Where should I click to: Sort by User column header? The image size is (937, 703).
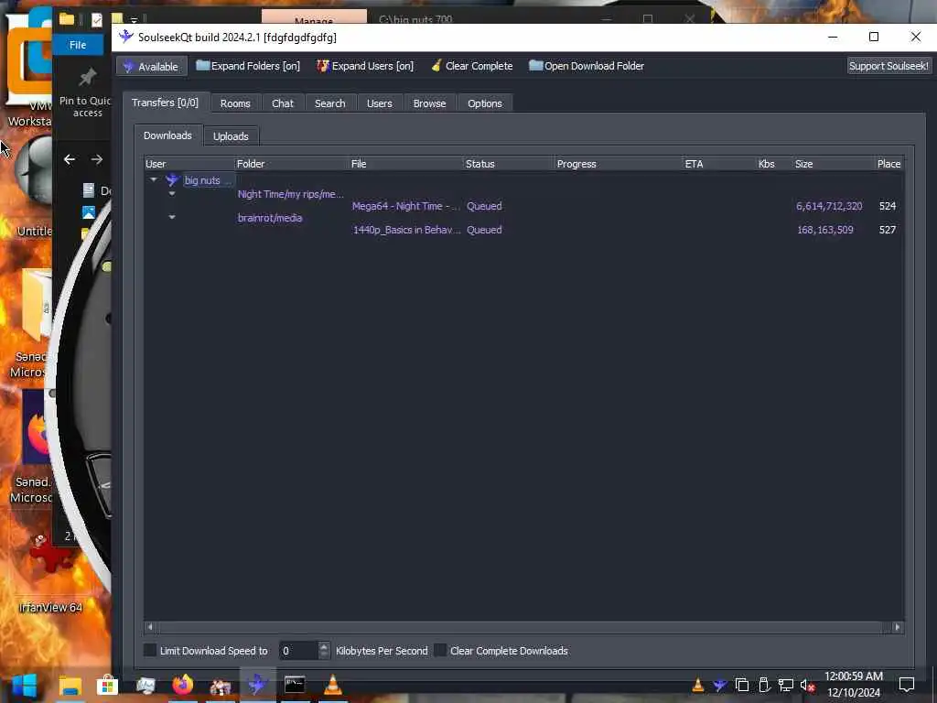189,164
